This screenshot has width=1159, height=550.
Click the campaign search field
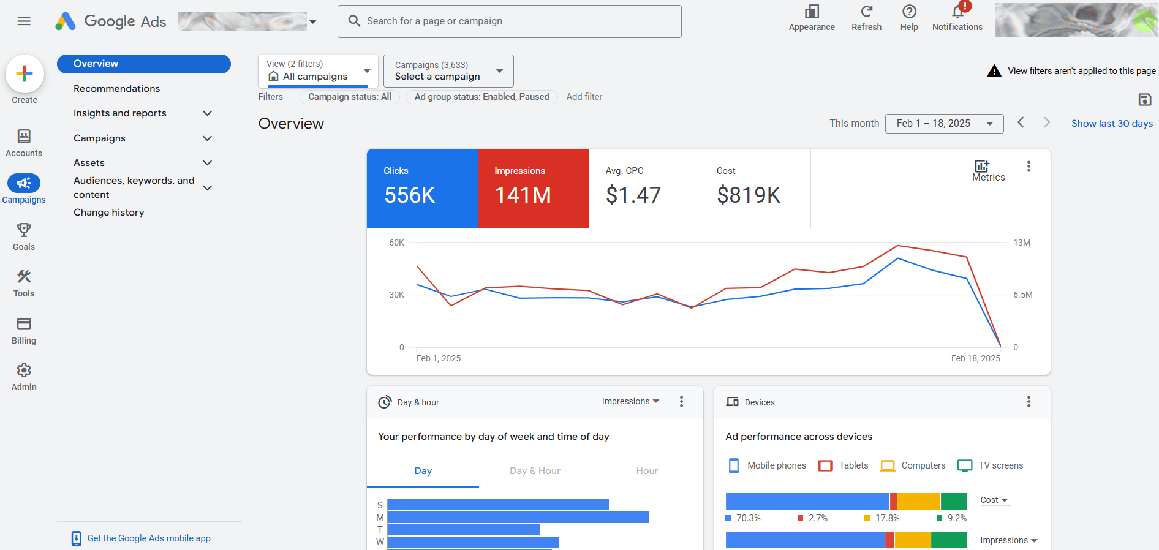point(509,21)
